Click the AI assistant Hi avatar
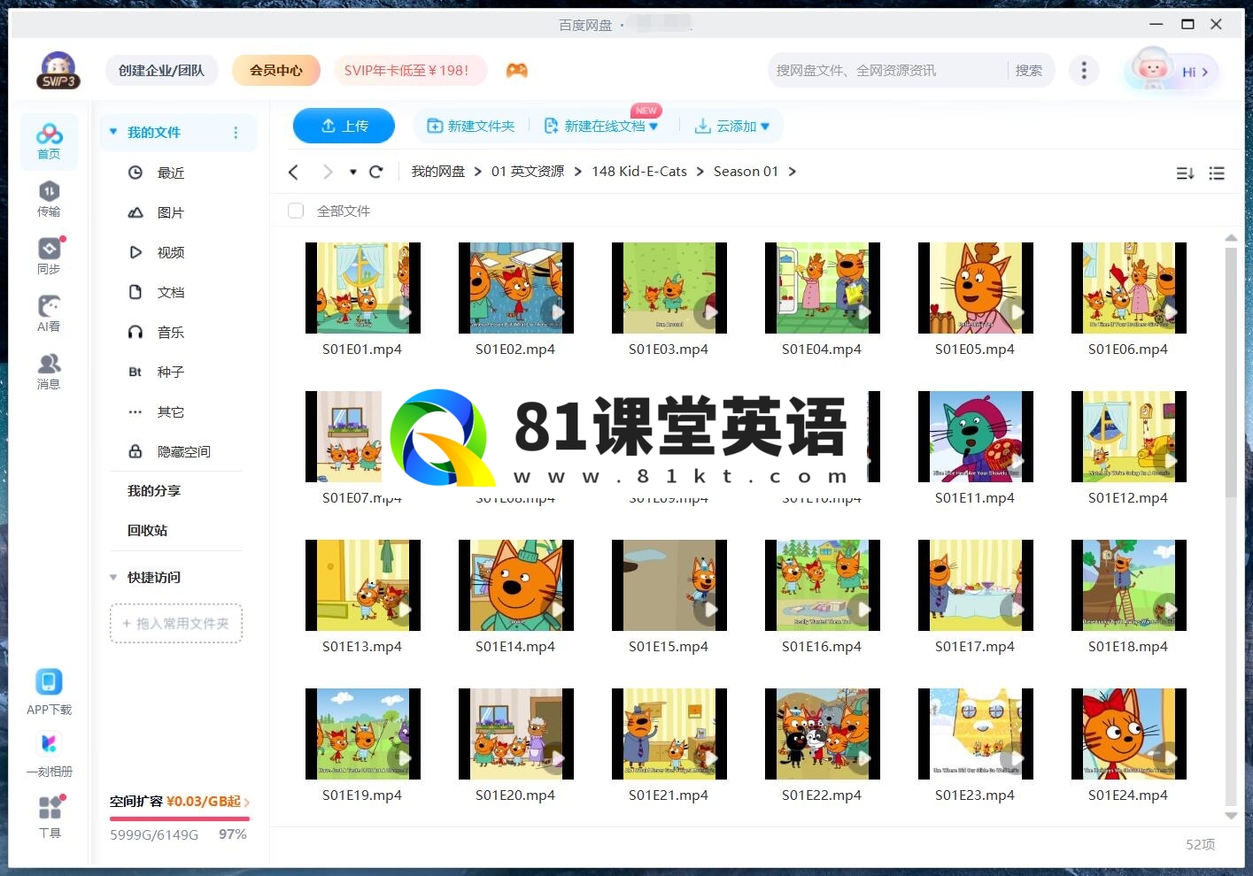This screenshot has height=876, width=1253. point(1171,70)
